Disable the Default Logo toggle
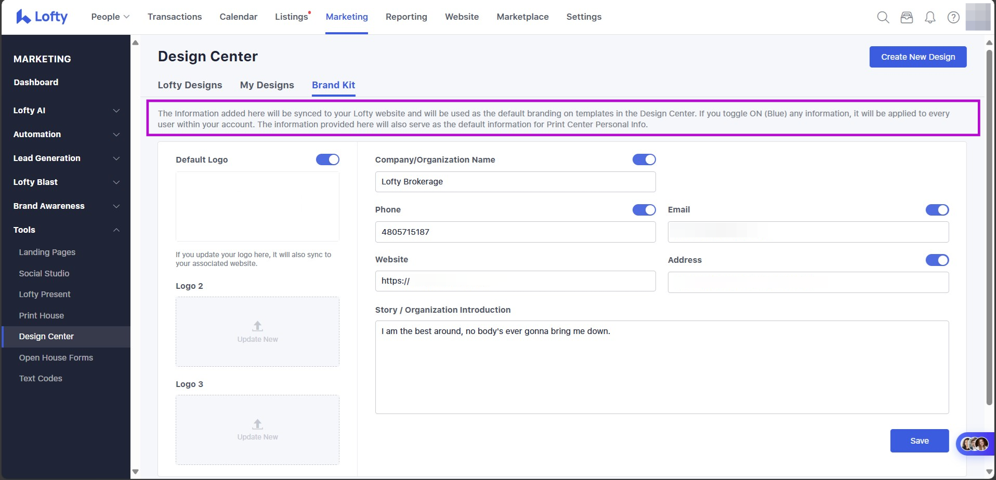This screenshot has width=996, height=480. [x=327, y=159]
